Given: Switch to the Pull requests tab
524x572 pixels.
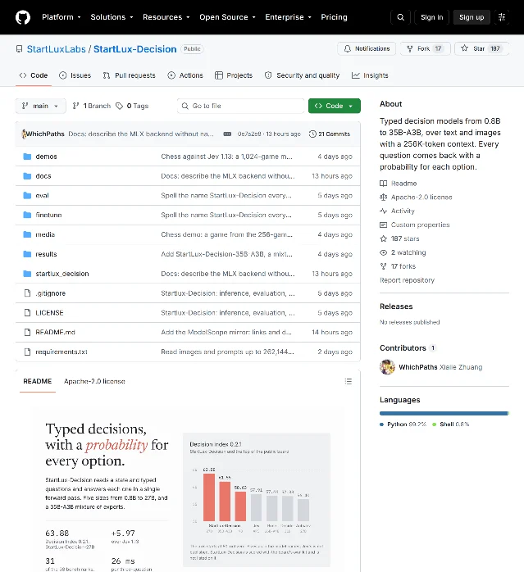Looking at the screenshot, I should (x=130, y=75).
